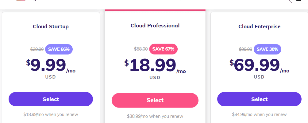The height and width of the screenshot is (123, 308).
Task: Click the Cloud Professional plan heading
Action: (155, 26)
